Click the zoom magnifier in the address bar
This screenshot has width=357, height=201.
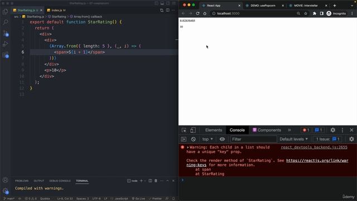tap(298, 13)
